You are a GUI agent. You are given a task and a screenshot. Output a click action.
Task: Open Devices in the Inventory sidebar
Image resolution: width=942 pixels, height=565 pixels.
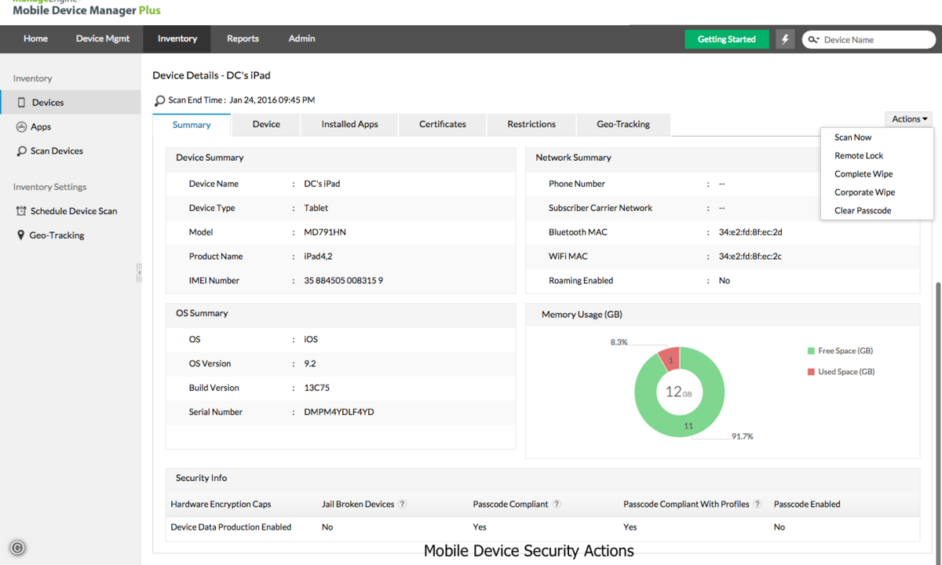(x=71, y=103)
